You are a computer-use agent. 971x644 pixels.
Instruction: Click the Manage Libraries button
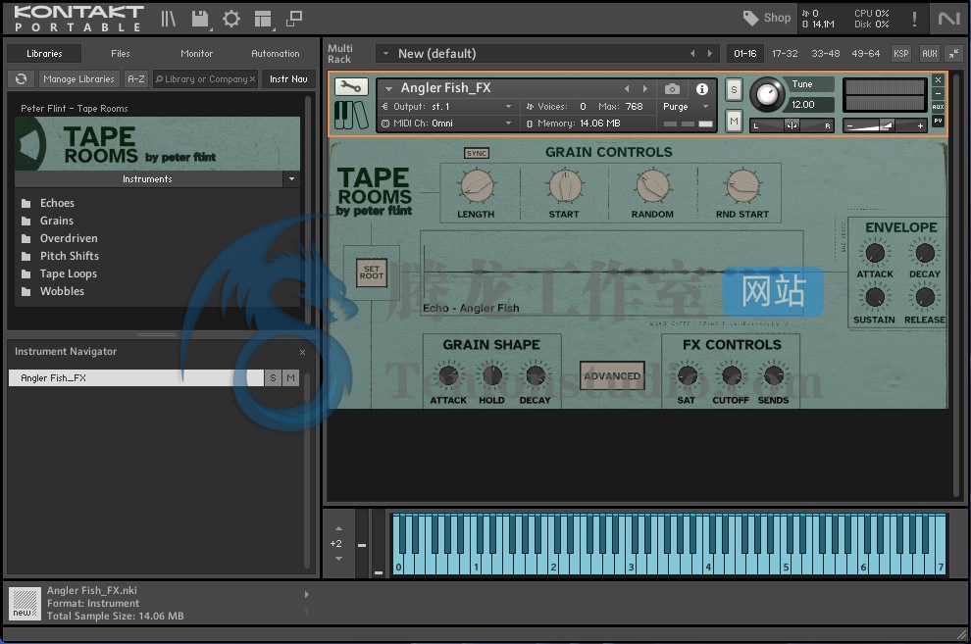point(78,79)
